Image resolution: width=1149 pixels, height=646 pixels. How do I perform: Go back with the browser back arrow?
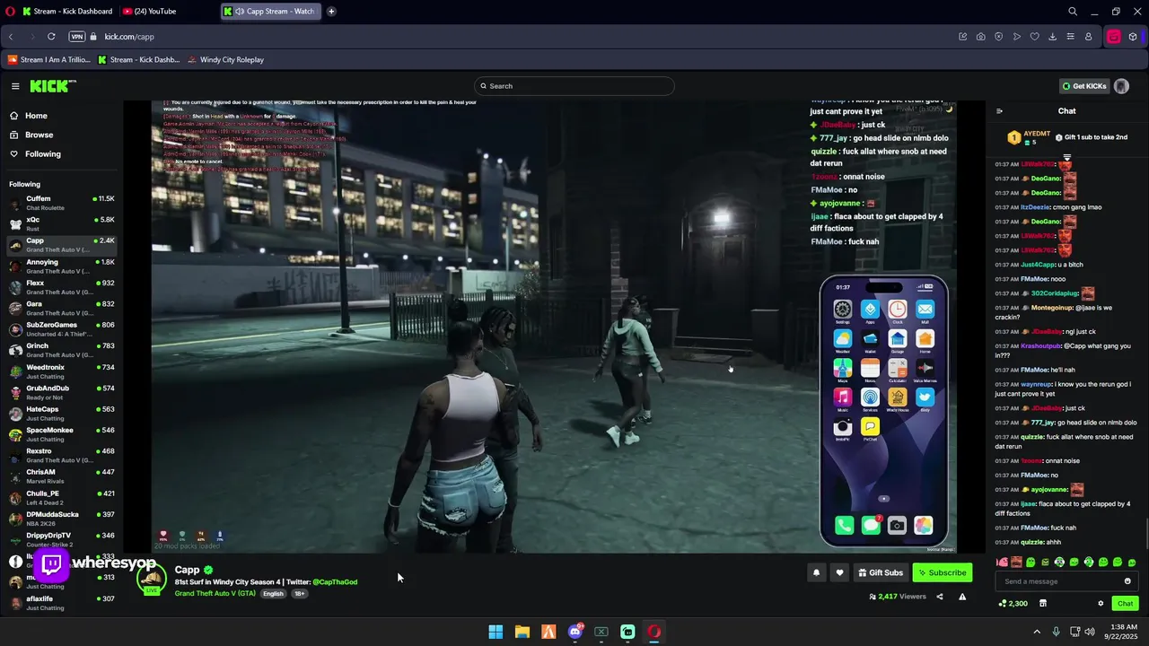pyautogui.click(x=11, y=37)
